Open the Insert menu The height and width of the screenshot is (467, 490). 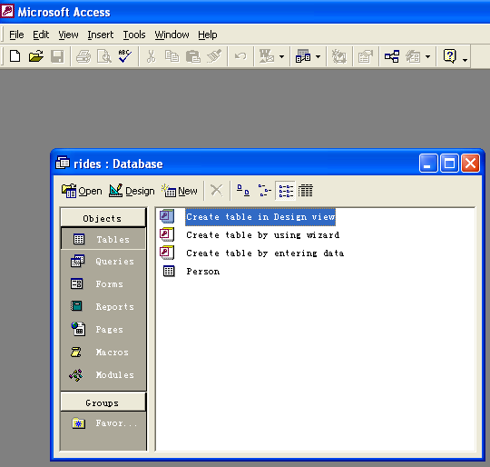[x=101, y=35]
